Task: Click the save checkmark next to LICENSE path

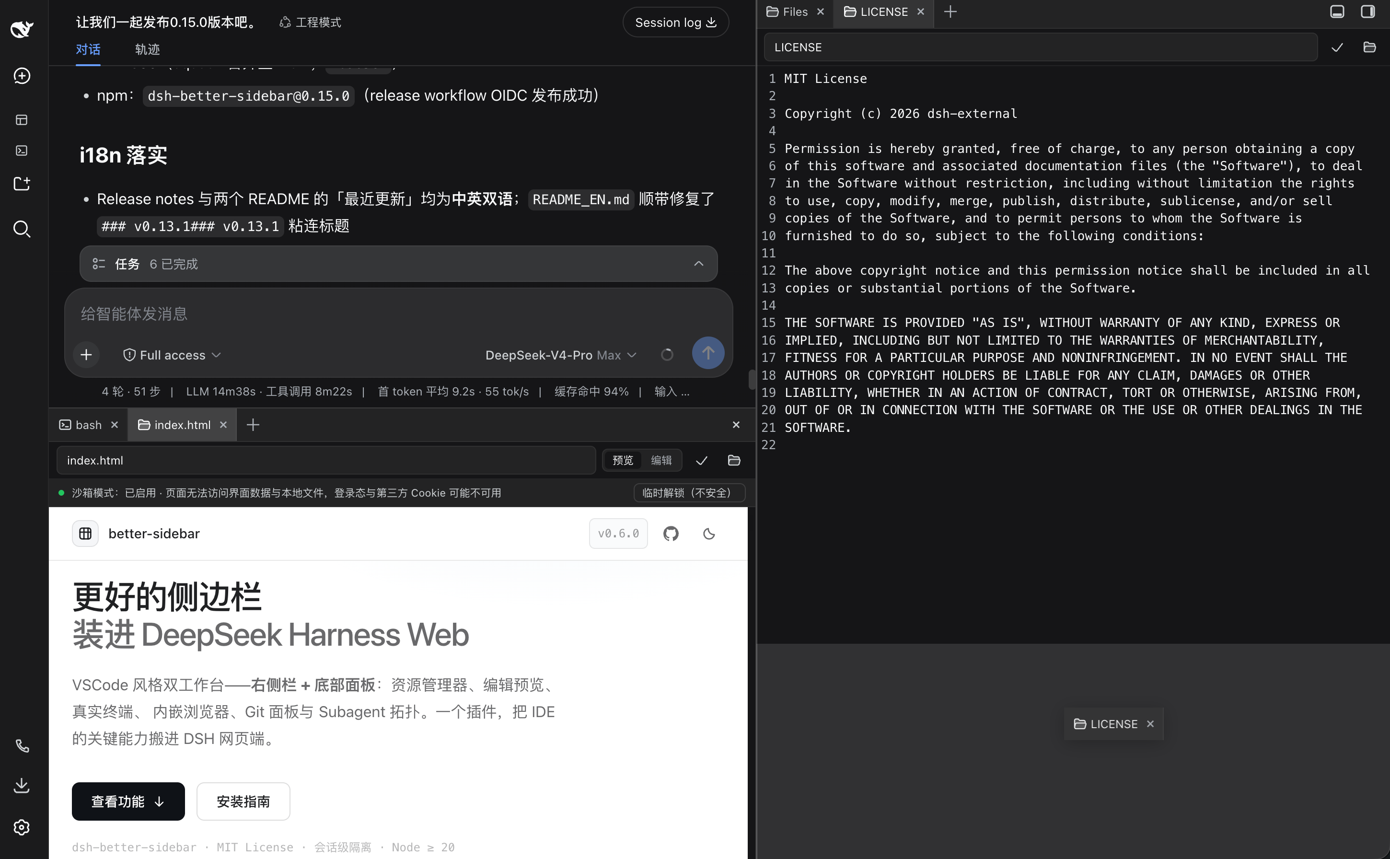Action: click(x=1337, y=47)
